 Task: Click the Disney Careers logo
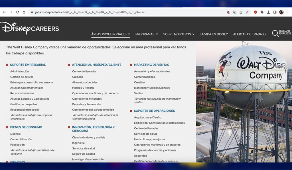point(30,28)
